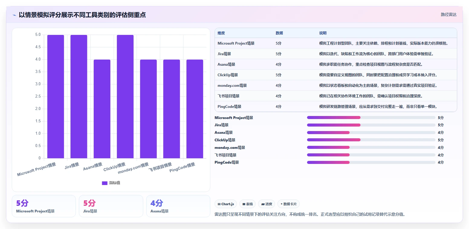Click the 表格 chip
This screenshot has height=229, width=469.
coord(247,204)
